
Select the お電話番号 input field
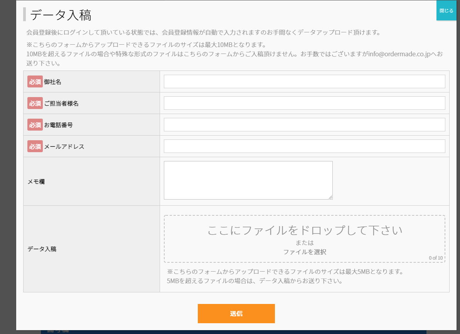pyautogui.click(x=304, y=125)
